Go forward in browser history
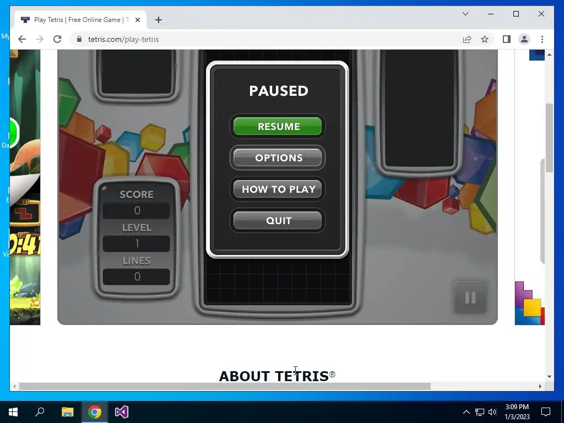 pyautogui.click(x=40, y=39)
